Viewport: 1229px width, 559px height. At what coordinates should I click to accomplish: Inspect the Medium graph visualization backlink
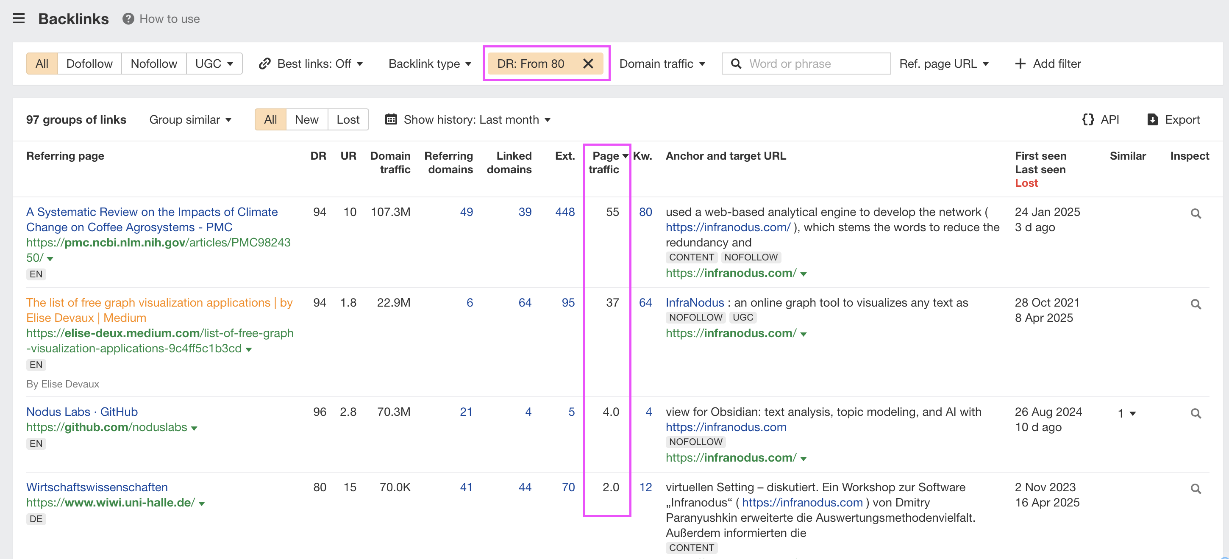tap(1196, 304)
